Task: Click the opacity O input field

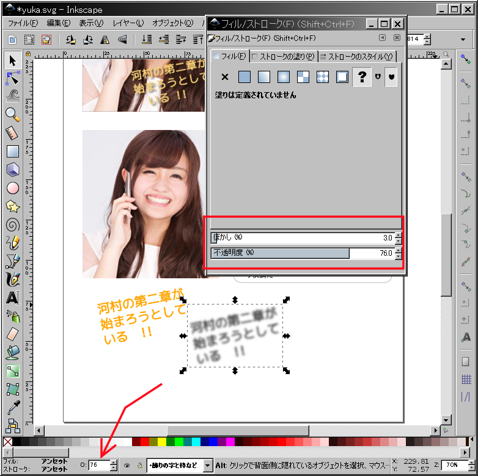Action: [99, 465]
